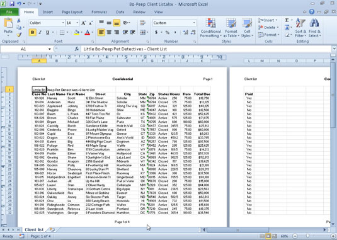Viewport: 337px width, 240px height.
Task: Switch to the View tab
Action: [158, 12]
